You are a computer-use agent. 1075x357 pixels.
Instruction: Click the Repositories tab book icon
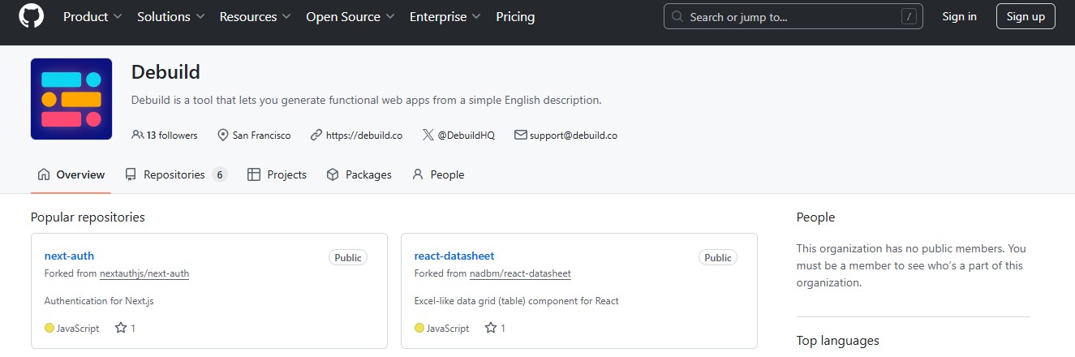[131, 174]
